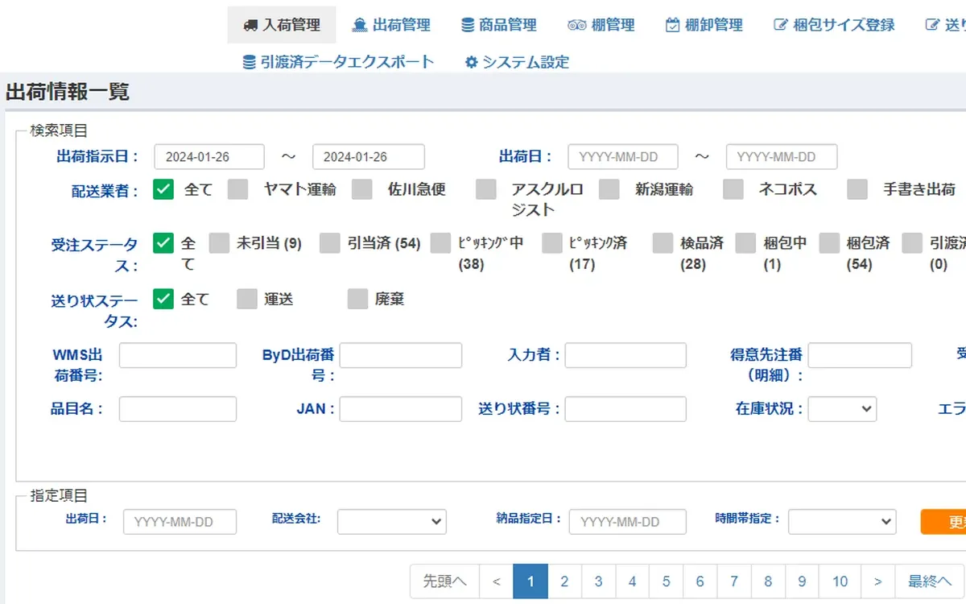This screenshot has width=966, height=604.
Task: Click the 出荷日 field in 指定項目
Action: point(180,522)
